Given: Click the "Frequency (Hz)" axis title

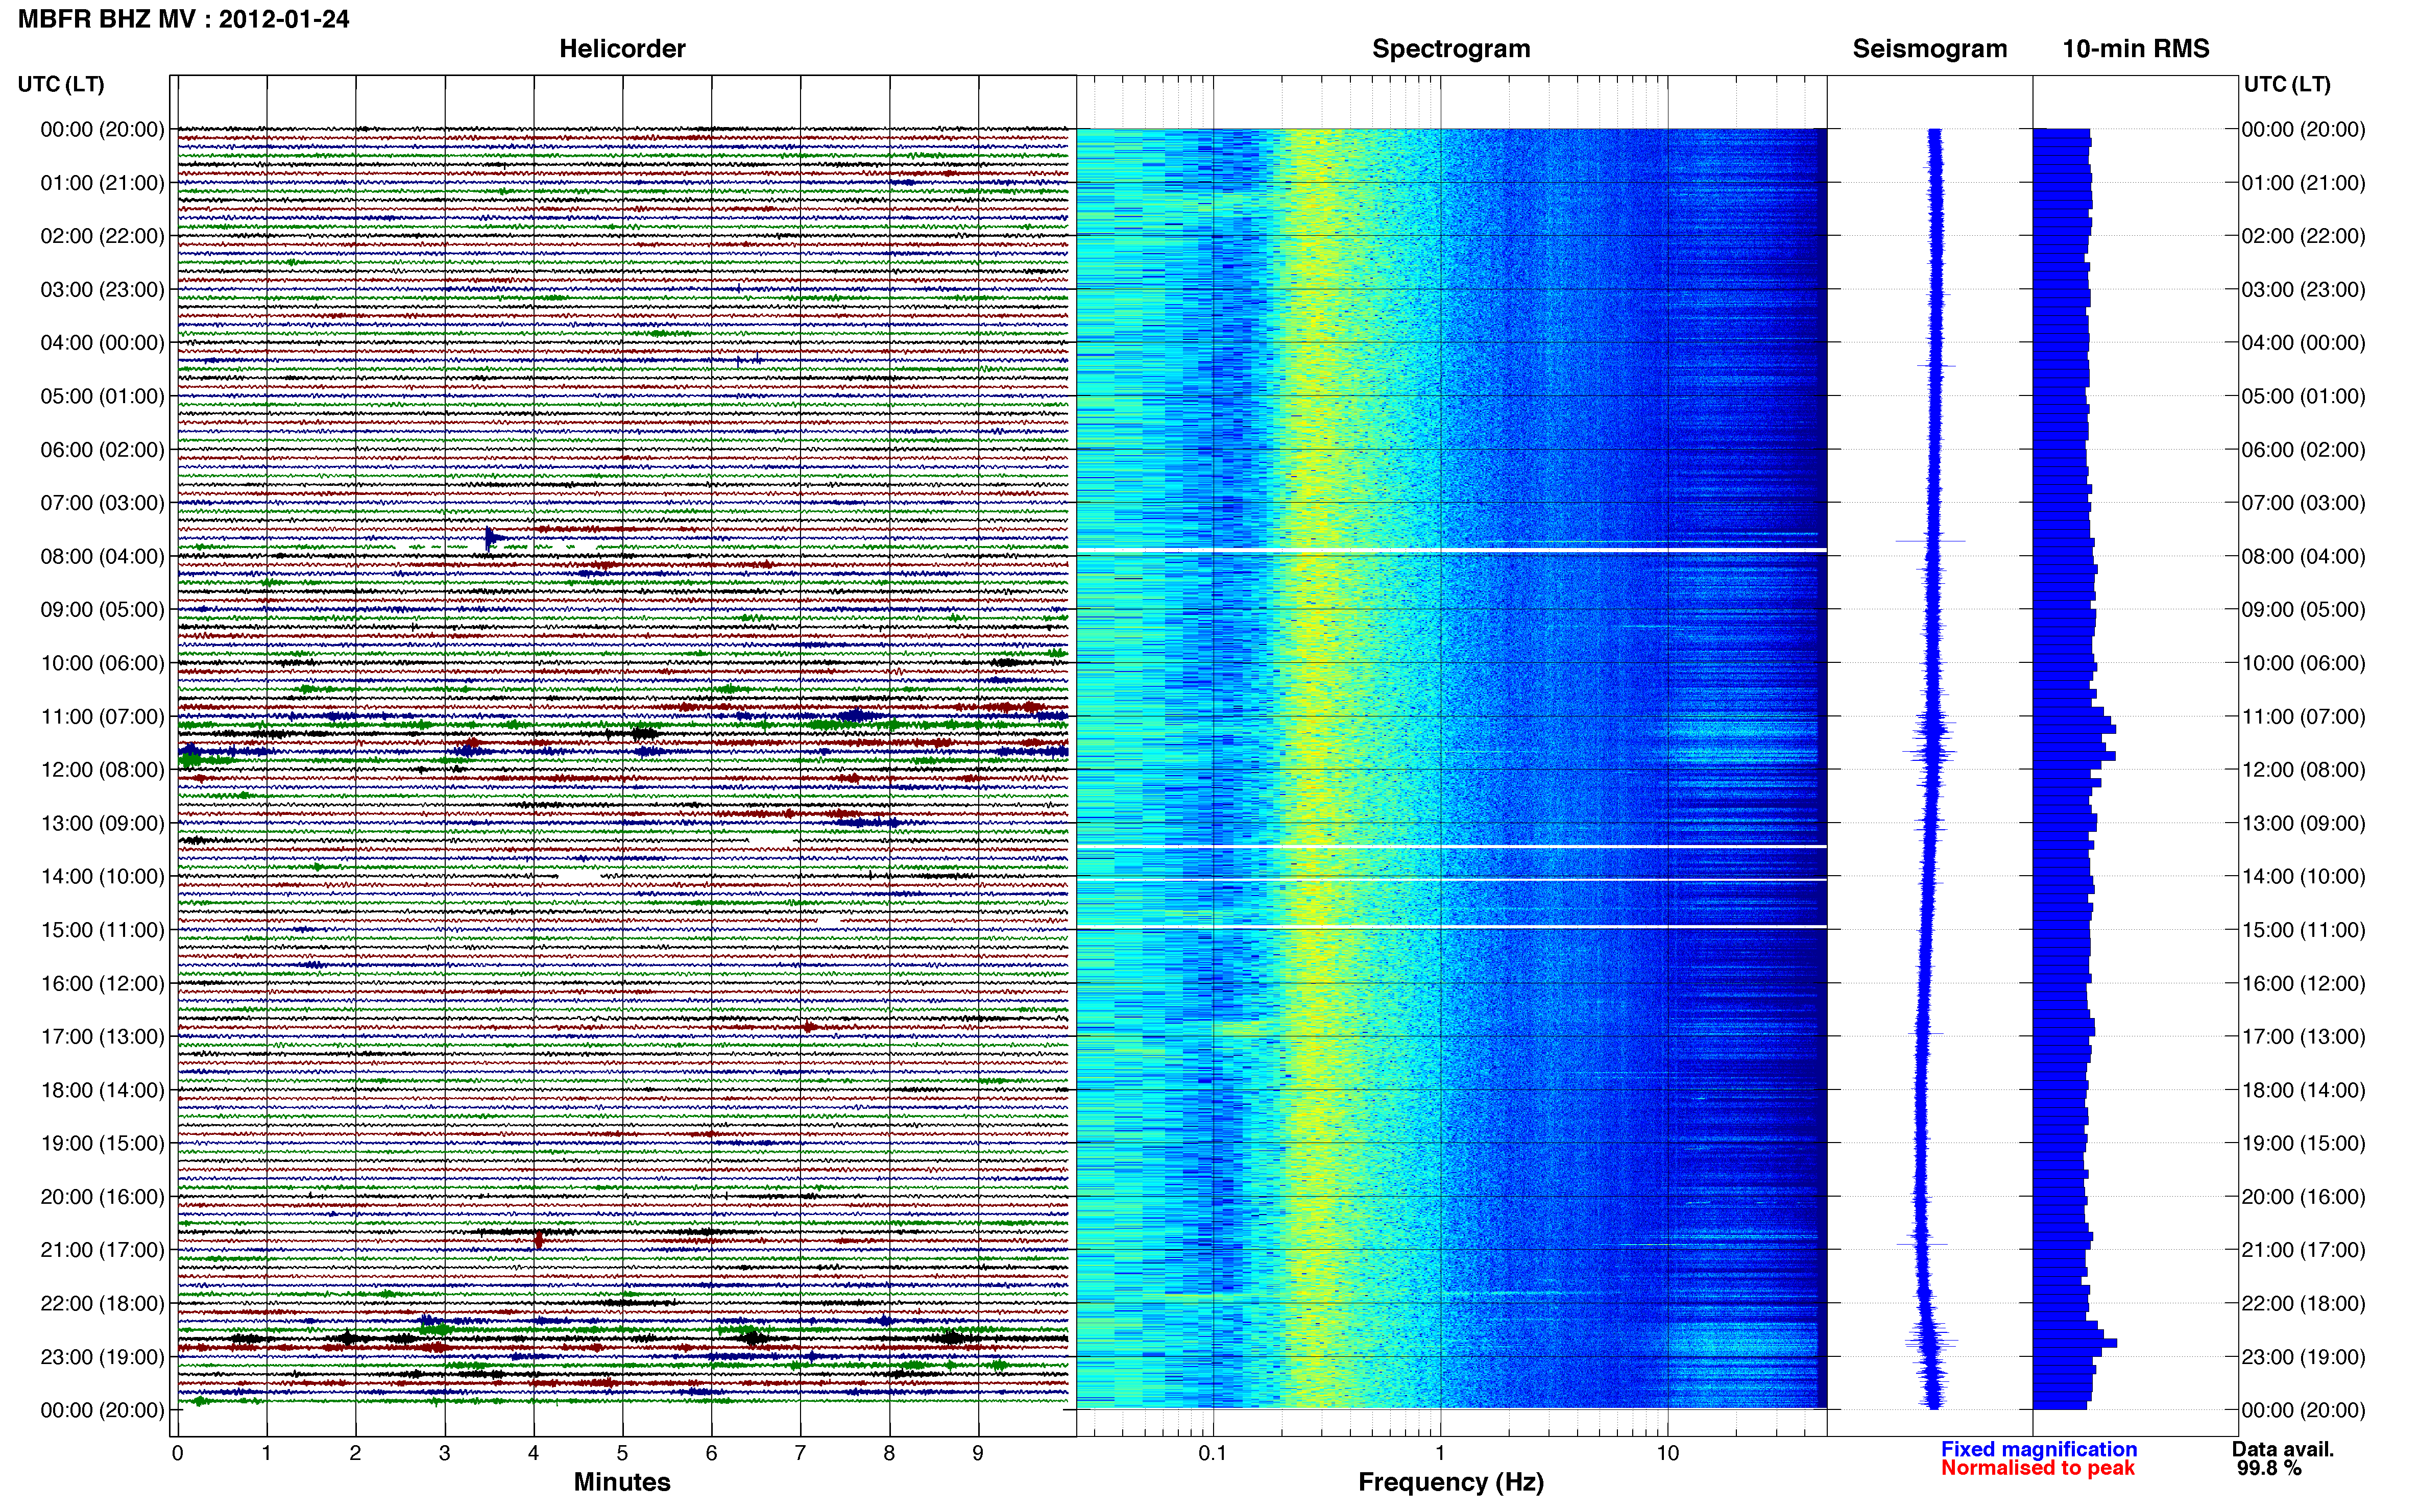Looking at the screenshot, I should coord(1450,1482).
